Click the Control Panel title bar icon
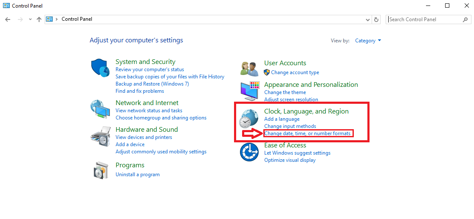Viewport: 474px width, 219px height. coord(6,6)
